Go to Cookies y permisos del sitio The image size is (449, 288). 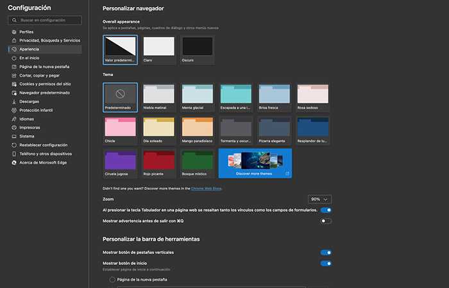coord(45,84)
